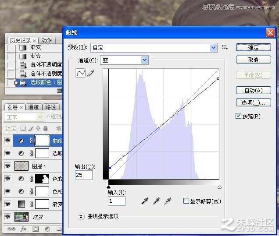Select the Background layer thumbnail
The image size is (279, 236).
(x=21, y=217)
